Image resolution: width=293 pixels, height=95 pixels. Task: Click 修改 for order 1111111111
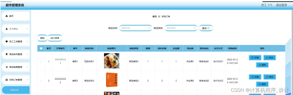coord(269,58)
